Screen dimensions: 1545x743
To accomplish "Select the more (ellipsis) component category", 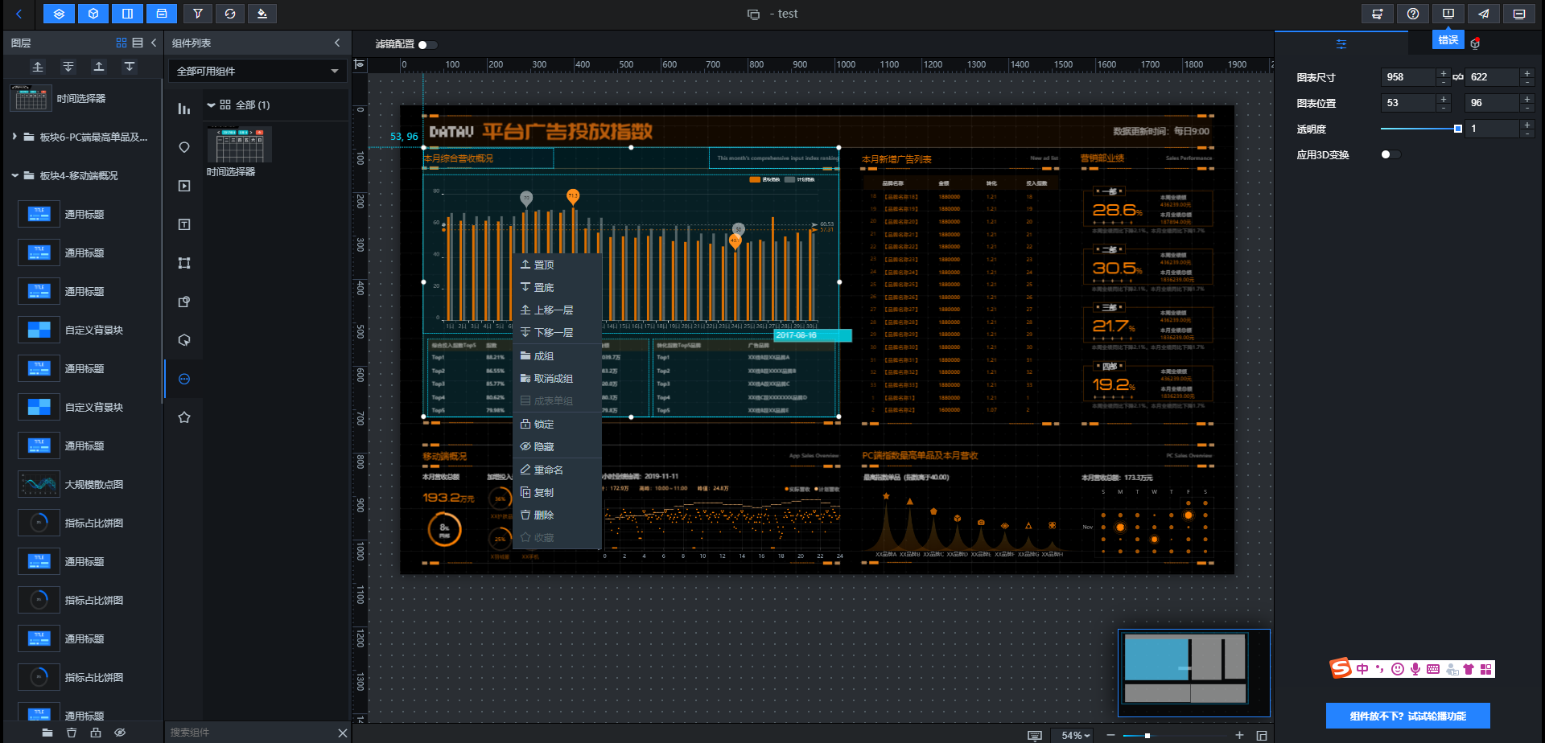I will click(x=184, y=379).
